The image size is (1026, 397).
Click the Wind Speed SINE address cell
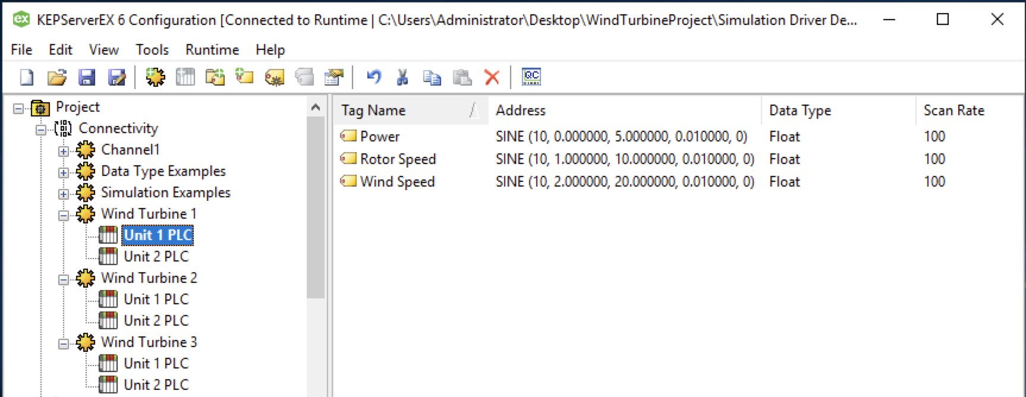625,182
